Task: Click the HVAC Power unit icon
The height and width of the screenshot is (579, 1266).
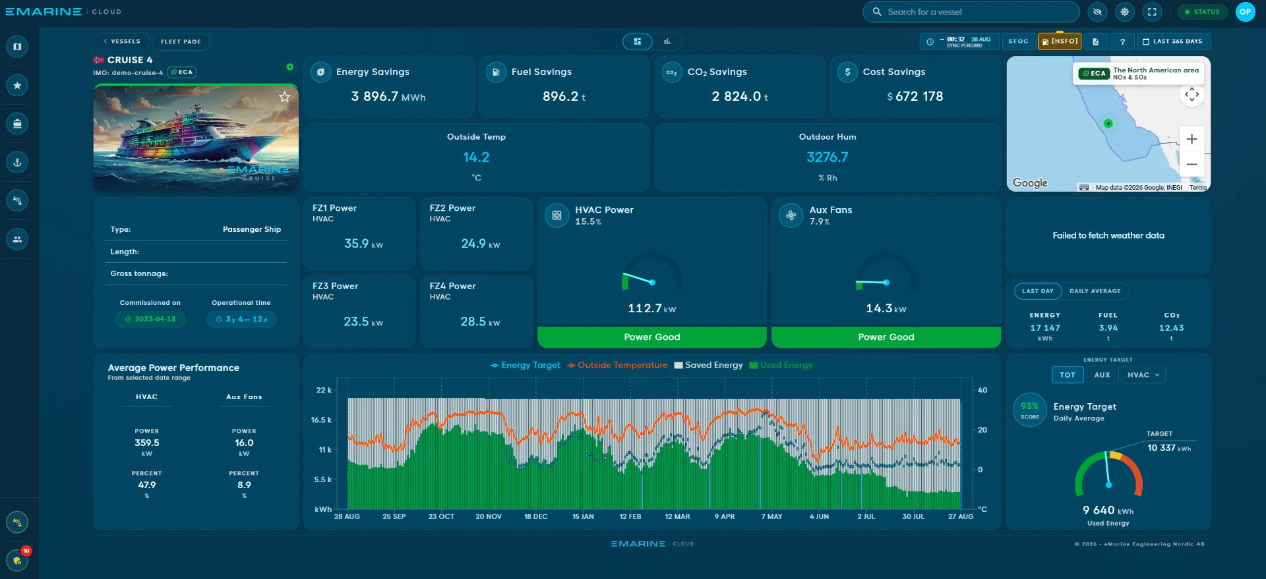Action: click(557, 215)
